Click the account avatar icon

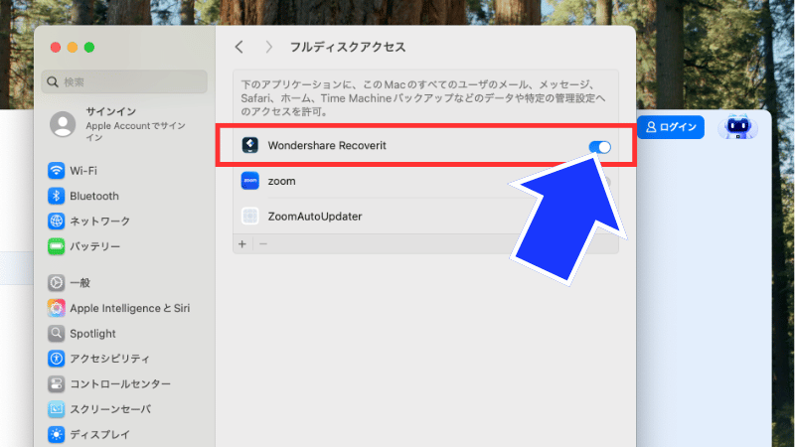point(63,124)
